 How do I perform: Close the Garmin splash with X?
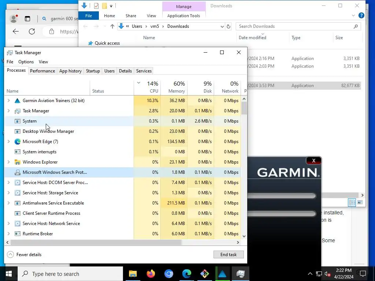314,161
